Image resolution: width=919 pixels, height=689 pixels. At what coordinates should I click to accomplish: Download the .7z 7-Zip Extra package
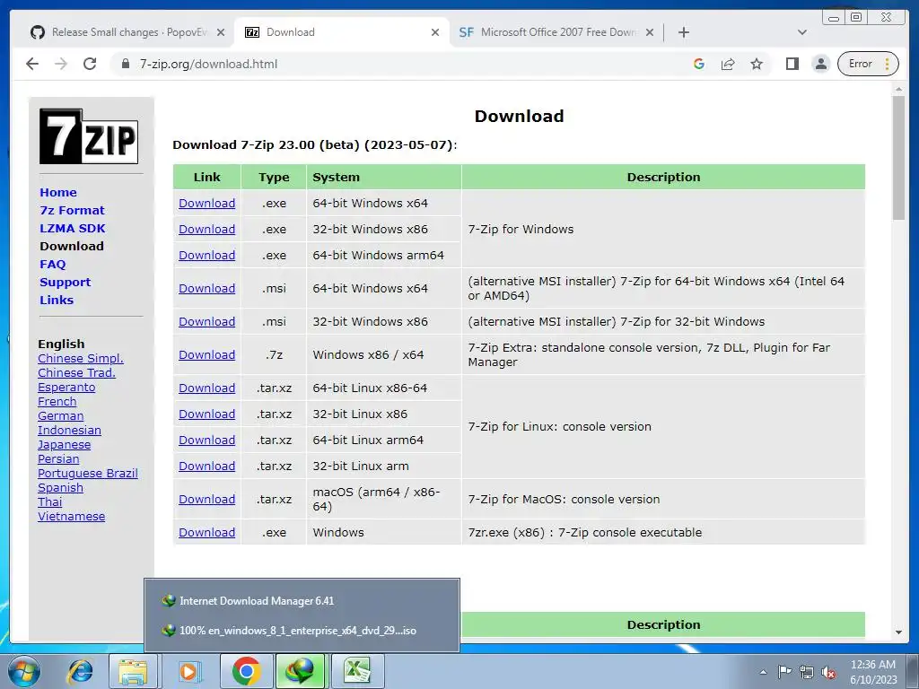(x=207, y=355)
